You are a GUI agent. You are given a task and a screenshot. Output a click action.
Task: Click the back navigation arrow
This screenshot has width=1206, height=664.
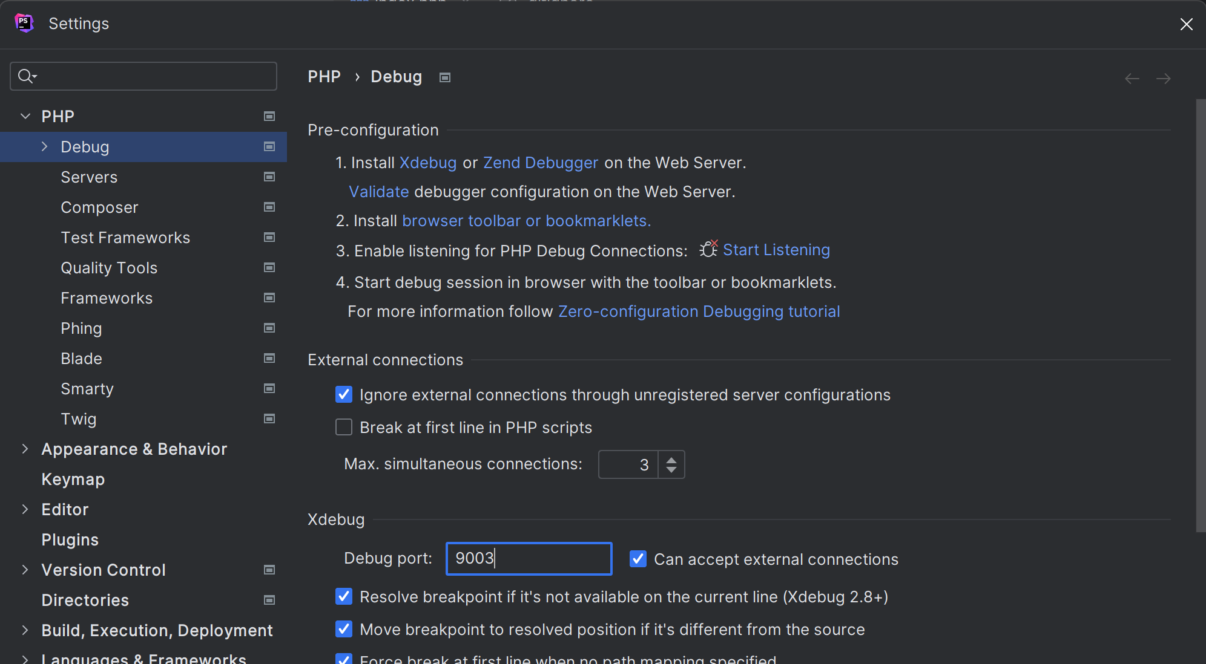1132,79
